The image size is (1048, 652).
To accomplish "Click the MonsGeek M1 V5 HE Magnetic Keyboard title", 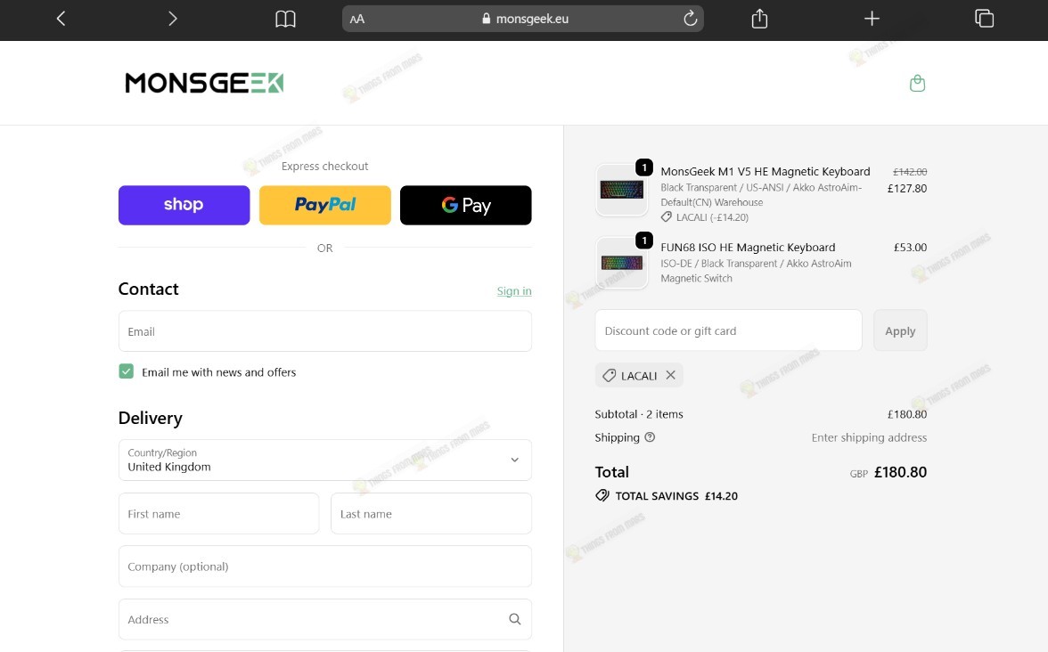I will click(766, 172).
